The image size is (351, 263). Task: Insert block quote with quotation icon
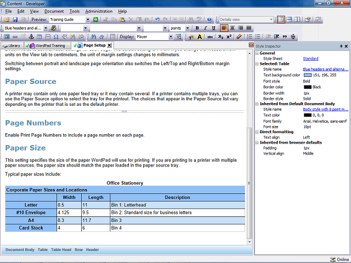click(285, 37)
